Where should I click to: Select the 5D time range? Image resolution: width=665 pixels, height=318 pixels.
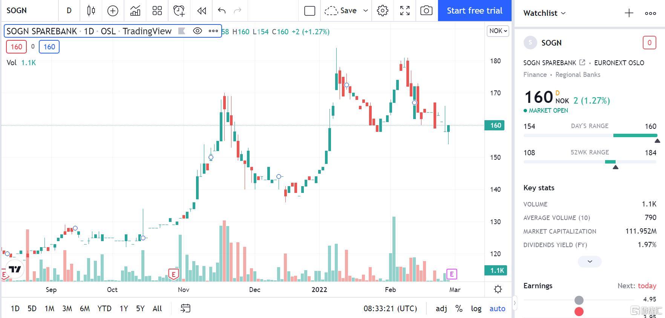coord(32,309)
